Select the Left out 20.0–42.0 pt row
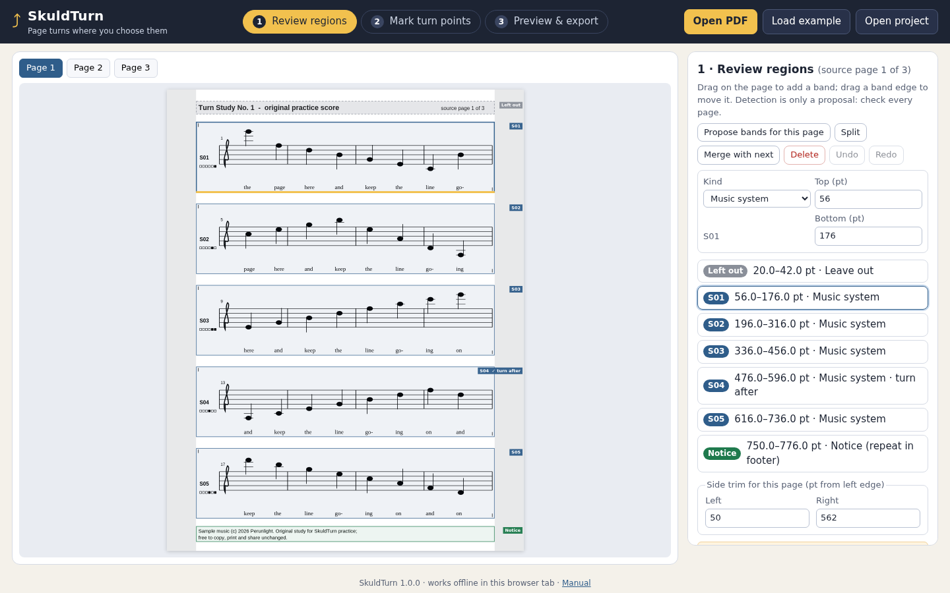Viewport: 950px width, 593px height. point(813,271)
